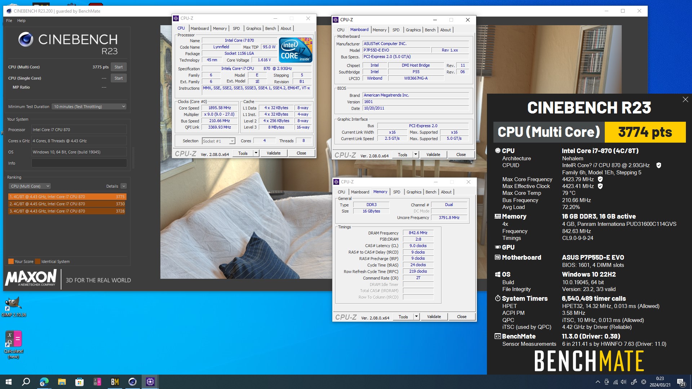Screen dimensions: 692x389
Task: Click the Mainboard tab in CPU-Z CPU window
Action: coord(200,28)
